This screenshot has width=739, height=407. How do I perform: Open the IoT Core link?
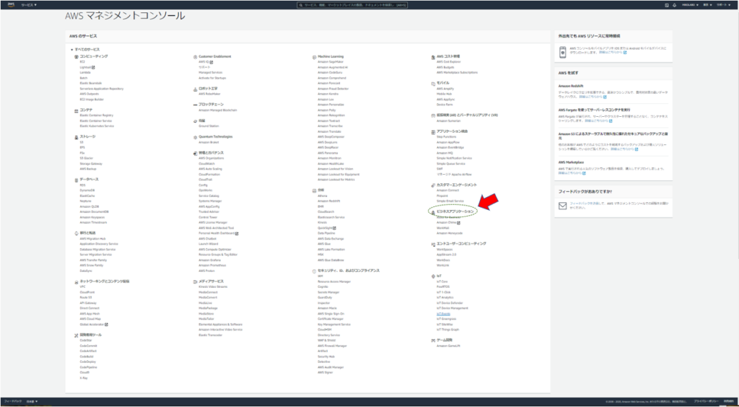pos(442,281)
